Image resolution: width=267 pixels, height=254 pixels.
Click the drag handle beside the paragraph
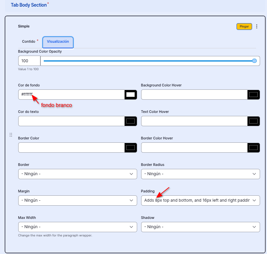point(11,135)
